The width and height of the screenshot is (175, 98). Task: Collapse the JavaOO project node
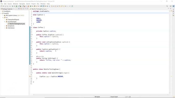(1, 13)
